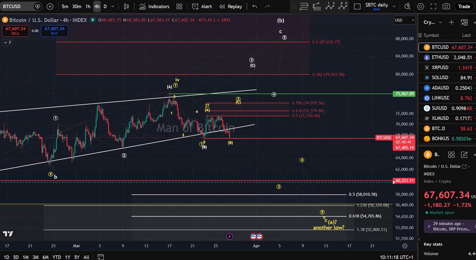Open the Indicators dialog

pyautogui.click(x=154, y=7)
